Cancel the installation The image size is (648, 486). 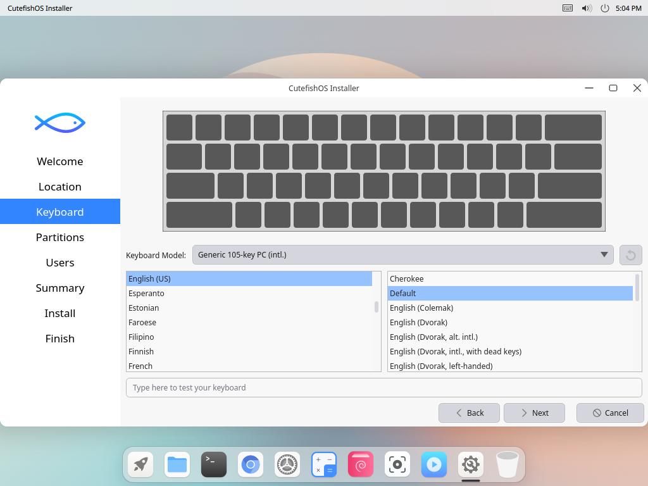(610, 413)
